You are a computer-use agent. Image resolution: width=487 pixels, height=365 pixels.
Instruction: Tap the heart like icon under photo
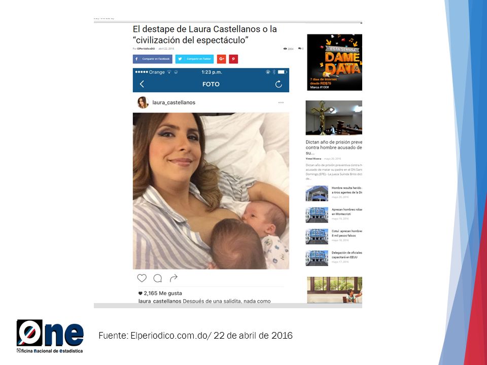tap(142, 278)
